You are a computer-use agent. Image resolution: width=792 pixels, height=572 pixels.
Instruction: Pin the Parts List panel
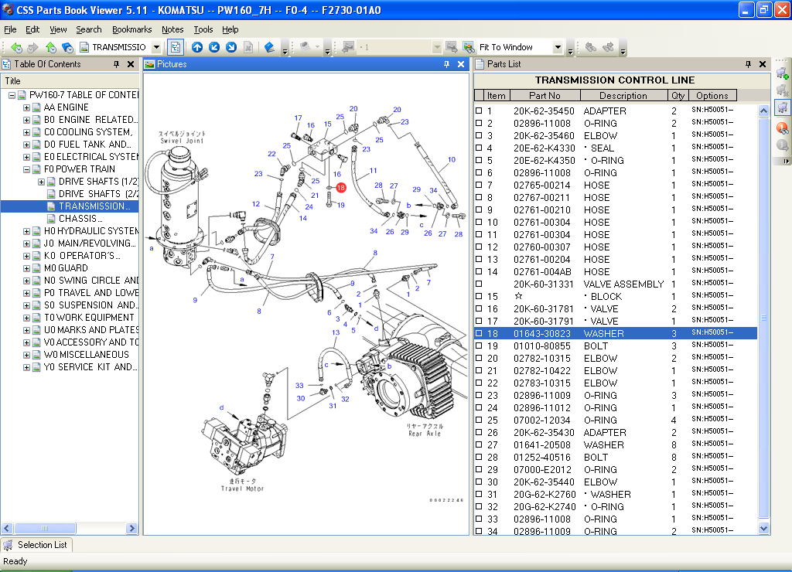click(x=748, y=64)
